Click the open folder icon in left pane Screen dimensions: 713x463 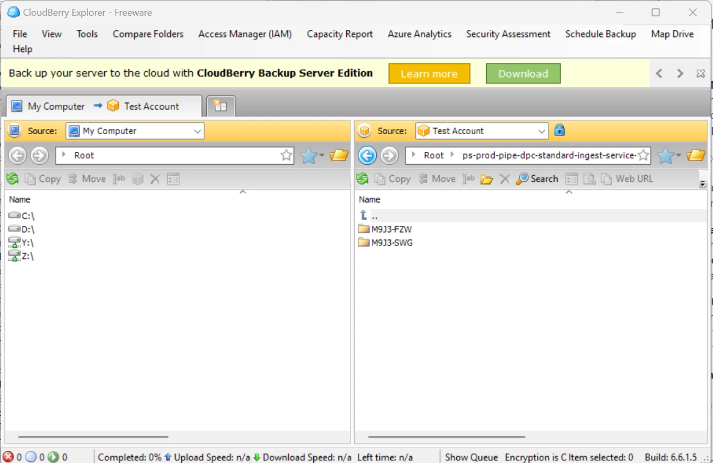(339, 155)
